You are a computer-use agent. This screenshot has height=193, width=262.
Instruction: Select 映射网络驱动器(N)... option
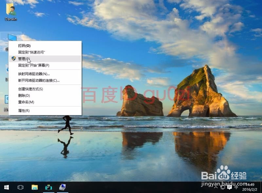pos(45,74)
